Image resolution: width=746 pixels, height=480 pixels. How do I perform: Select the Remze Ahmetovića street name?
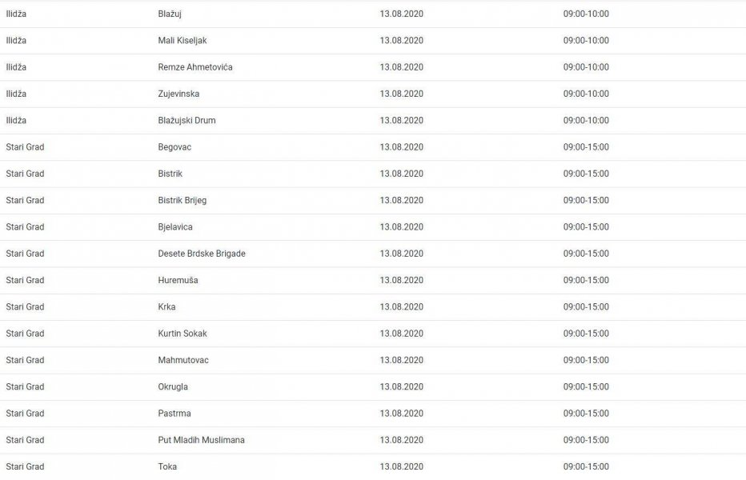click(195, 67)
